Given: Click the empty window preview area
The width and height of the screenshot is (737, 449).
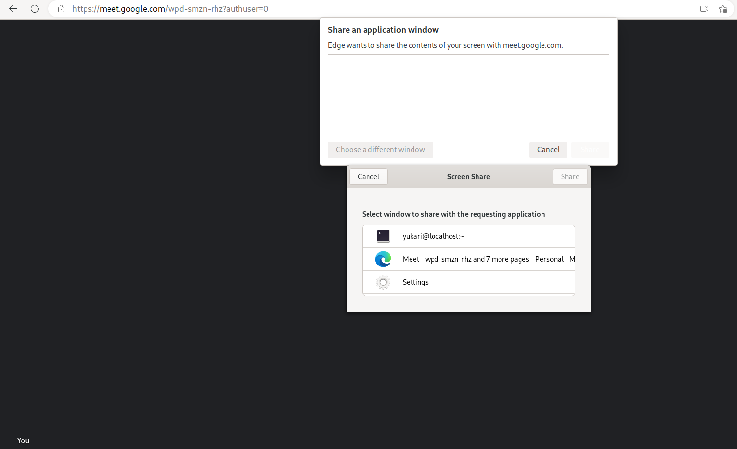Looking at the screenshot, I should click(468, 93).
